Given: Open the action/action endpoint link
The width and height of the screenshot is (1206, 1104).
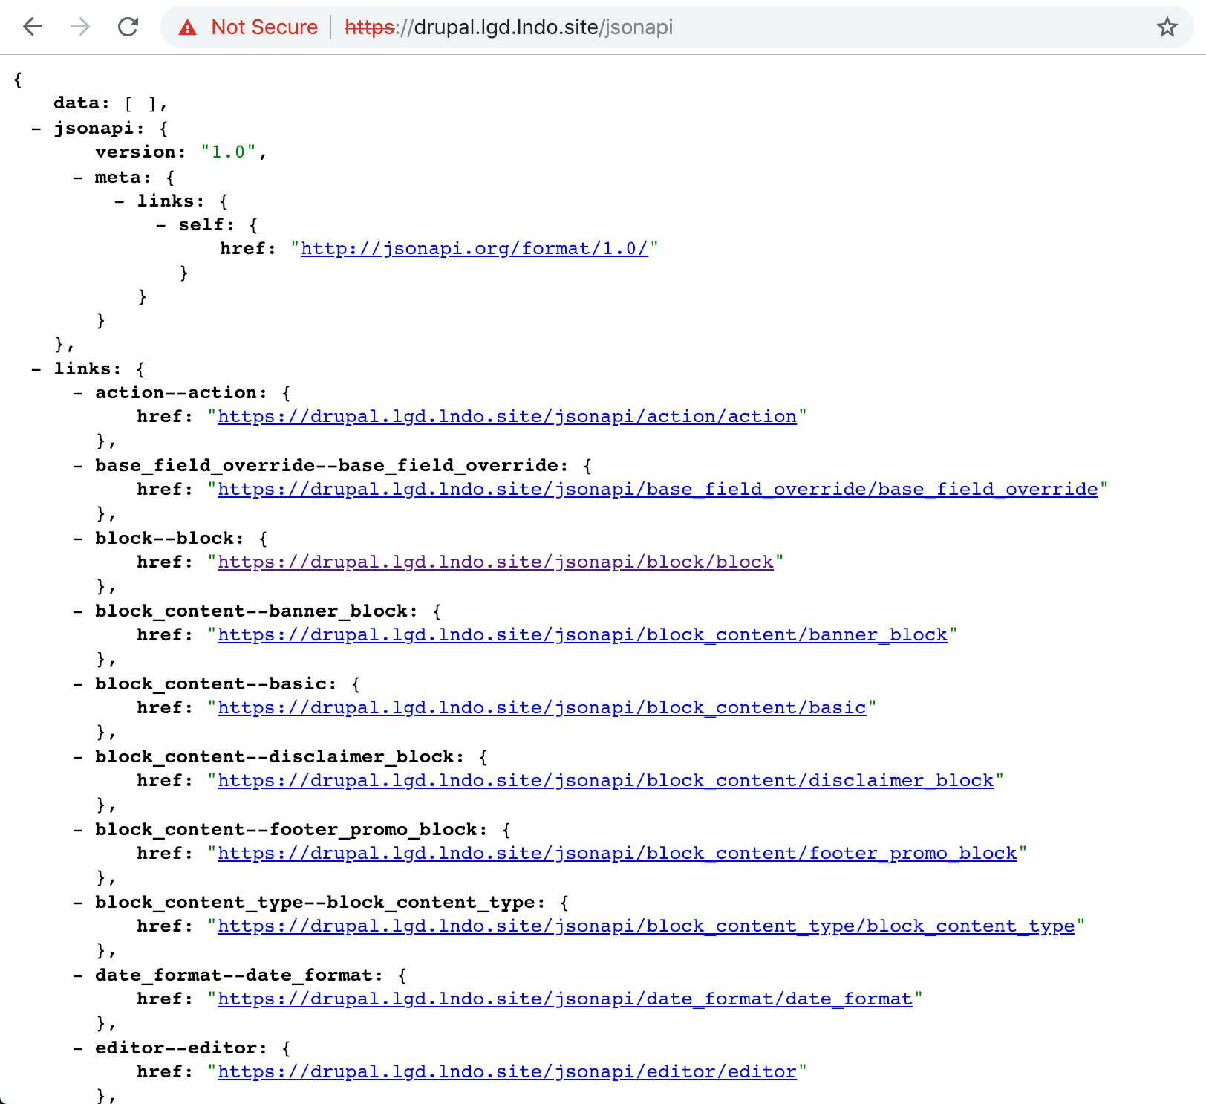Looking at the screenshot, I should click(x=506, y=416).
